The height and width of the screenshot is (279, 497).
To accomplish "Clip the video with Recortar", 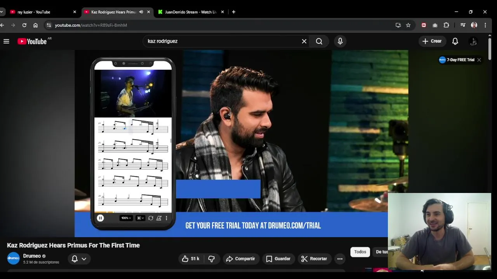I will point(314,258).
